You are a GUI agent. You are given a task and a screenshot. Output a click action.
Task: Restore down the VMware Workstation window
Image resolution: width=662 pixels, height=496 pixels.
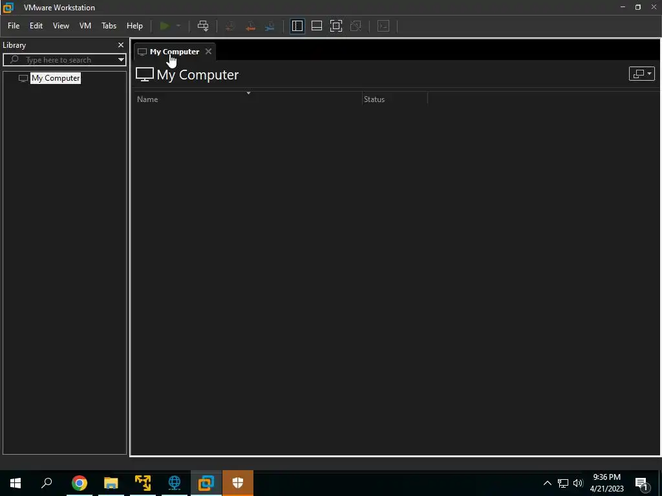pos(638,7)
